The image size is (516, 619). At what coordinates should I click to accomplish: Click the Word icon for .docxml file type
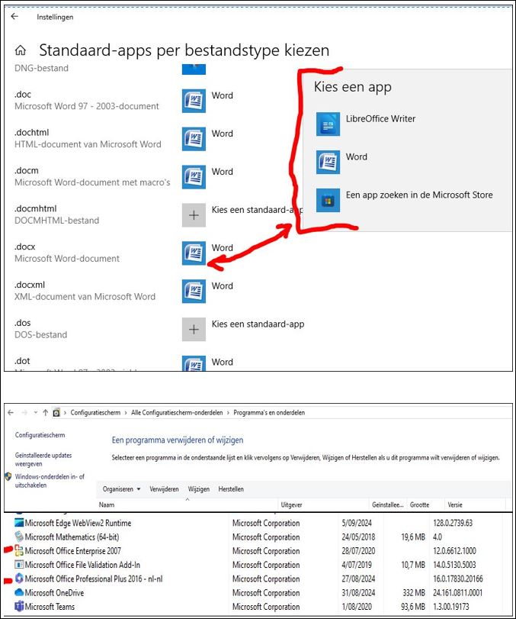click(x=194, y=291)
